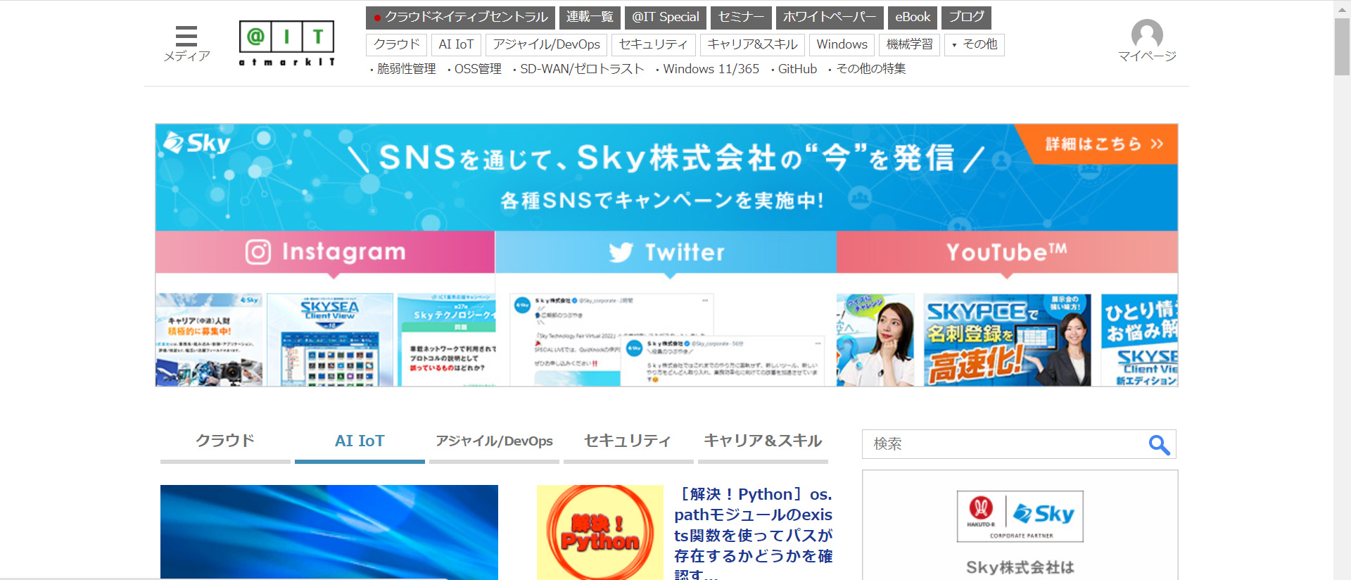The height and width of the screenshot is (580, 1351).
Task: Select the AI IoT content tab
Action: [x=360, y=441]
